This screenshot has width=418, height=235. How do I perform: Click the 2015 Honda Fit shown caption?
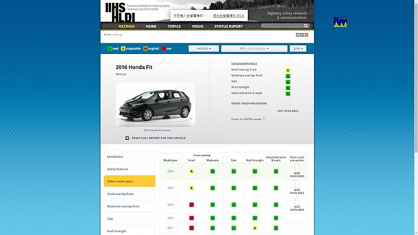(157, 131)
